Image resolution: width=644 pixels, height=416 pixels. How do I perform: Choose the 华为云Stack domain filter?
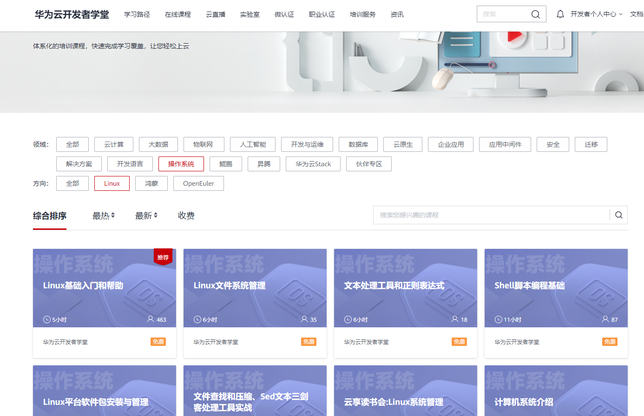[x=313, y=164]
